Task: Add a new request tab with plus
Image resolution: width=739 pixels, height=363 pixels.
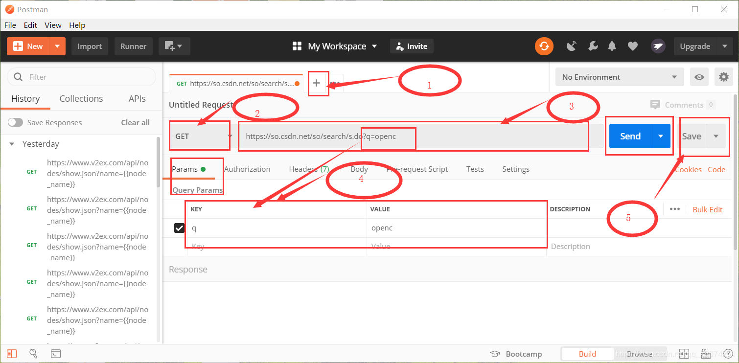Action: [x=317, y=83]
